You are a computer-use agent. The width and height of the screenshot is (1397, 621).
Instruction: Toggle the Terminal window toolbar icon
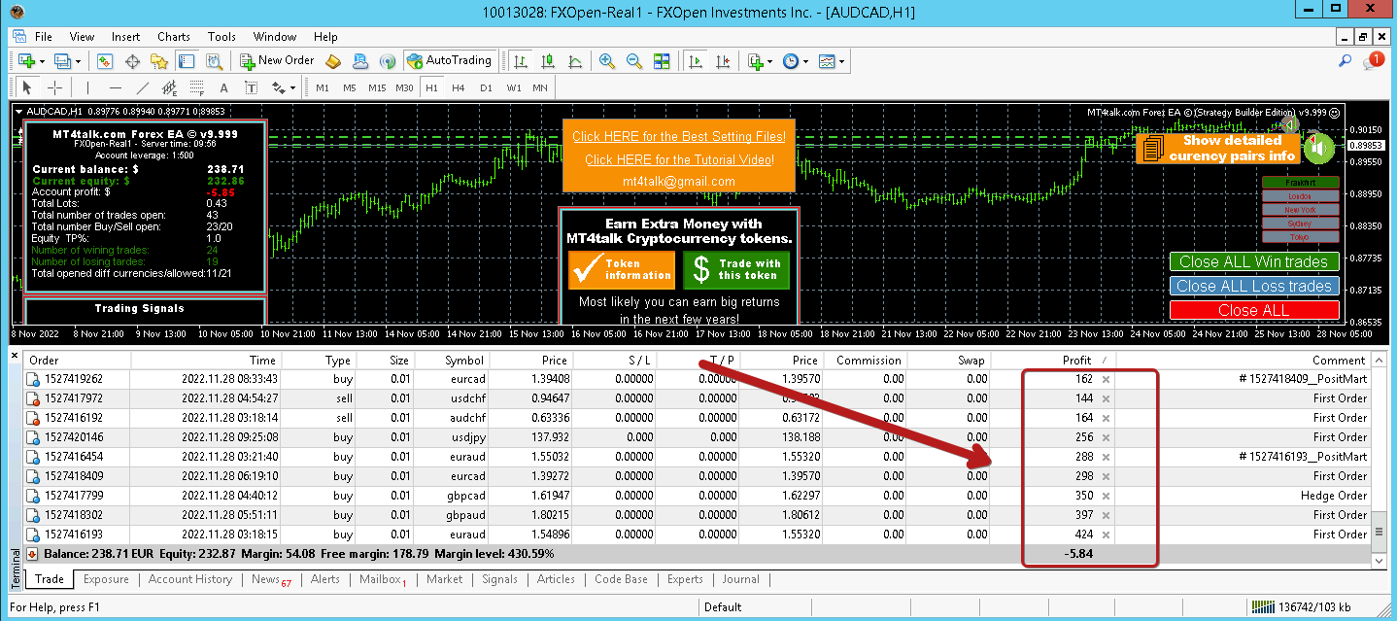[x=186, y=61]
